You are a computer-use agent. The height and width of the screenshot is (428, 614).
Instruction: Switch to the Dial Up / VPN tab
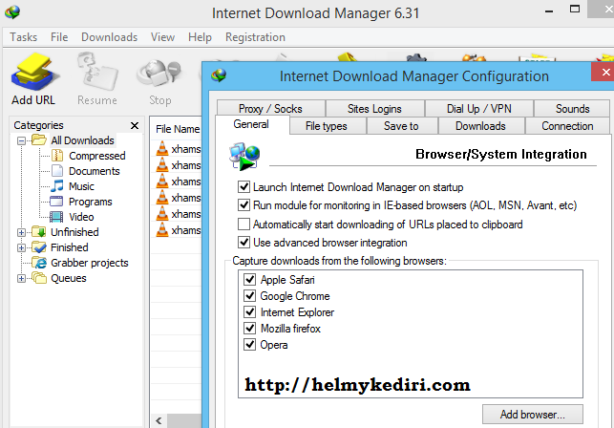(479, 109)
